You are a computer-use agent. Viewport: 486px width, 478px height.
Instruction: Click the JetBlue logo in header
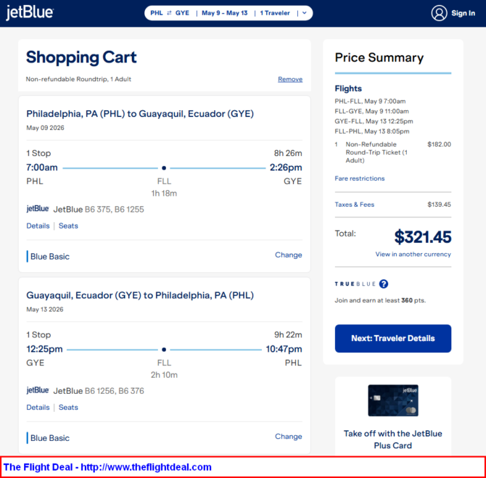pyautogui.click(x=30, y=13)
